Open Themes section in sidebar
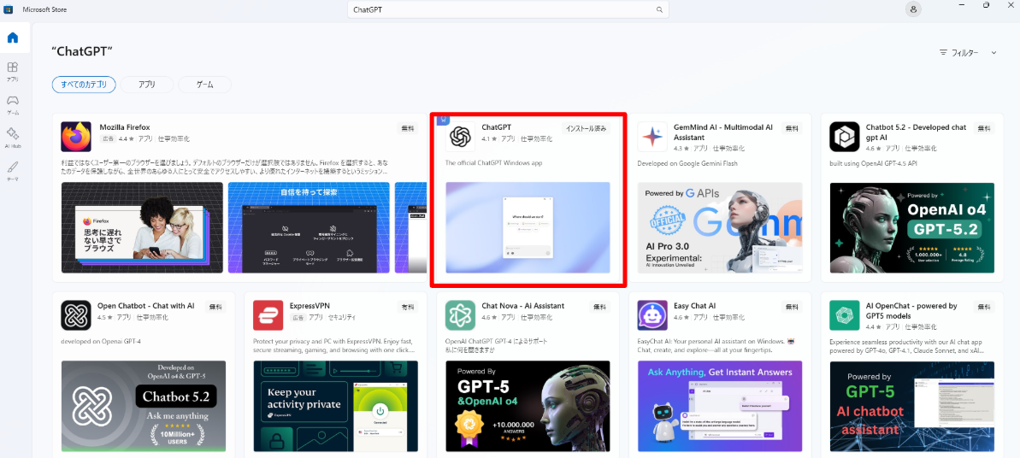Viewport: 1020px width, 458px height. 12,171
